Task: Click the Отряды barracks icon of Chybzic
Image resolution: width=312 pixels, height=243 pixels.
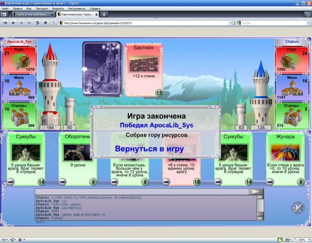Action: (x=292, y=117)
